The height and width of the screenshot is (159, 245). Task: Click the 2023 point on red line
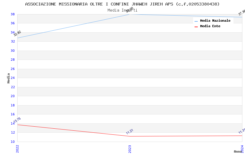pos(130,136)
